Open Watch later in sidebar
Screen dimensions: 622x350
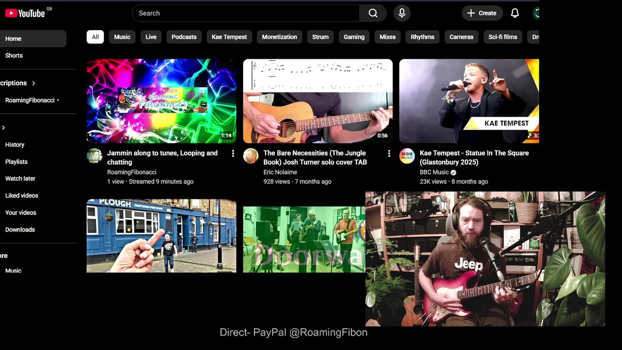tap(33, 178)
